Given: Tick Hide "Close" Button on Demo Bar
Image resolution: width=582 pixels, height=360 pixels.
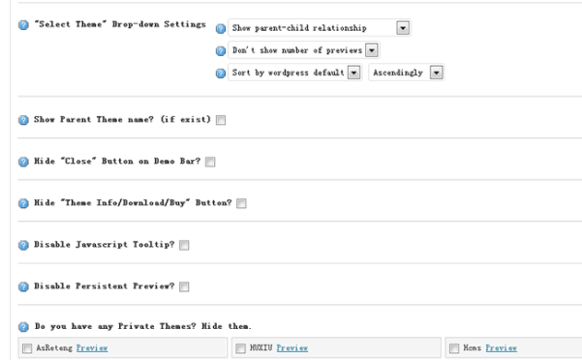Looking at the screenshot, I should (x=210, y=162).
